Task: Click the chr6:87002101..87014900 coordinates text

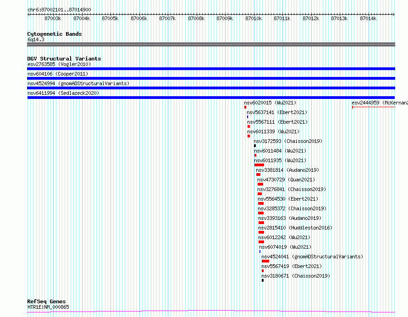Action: point(59,10)
